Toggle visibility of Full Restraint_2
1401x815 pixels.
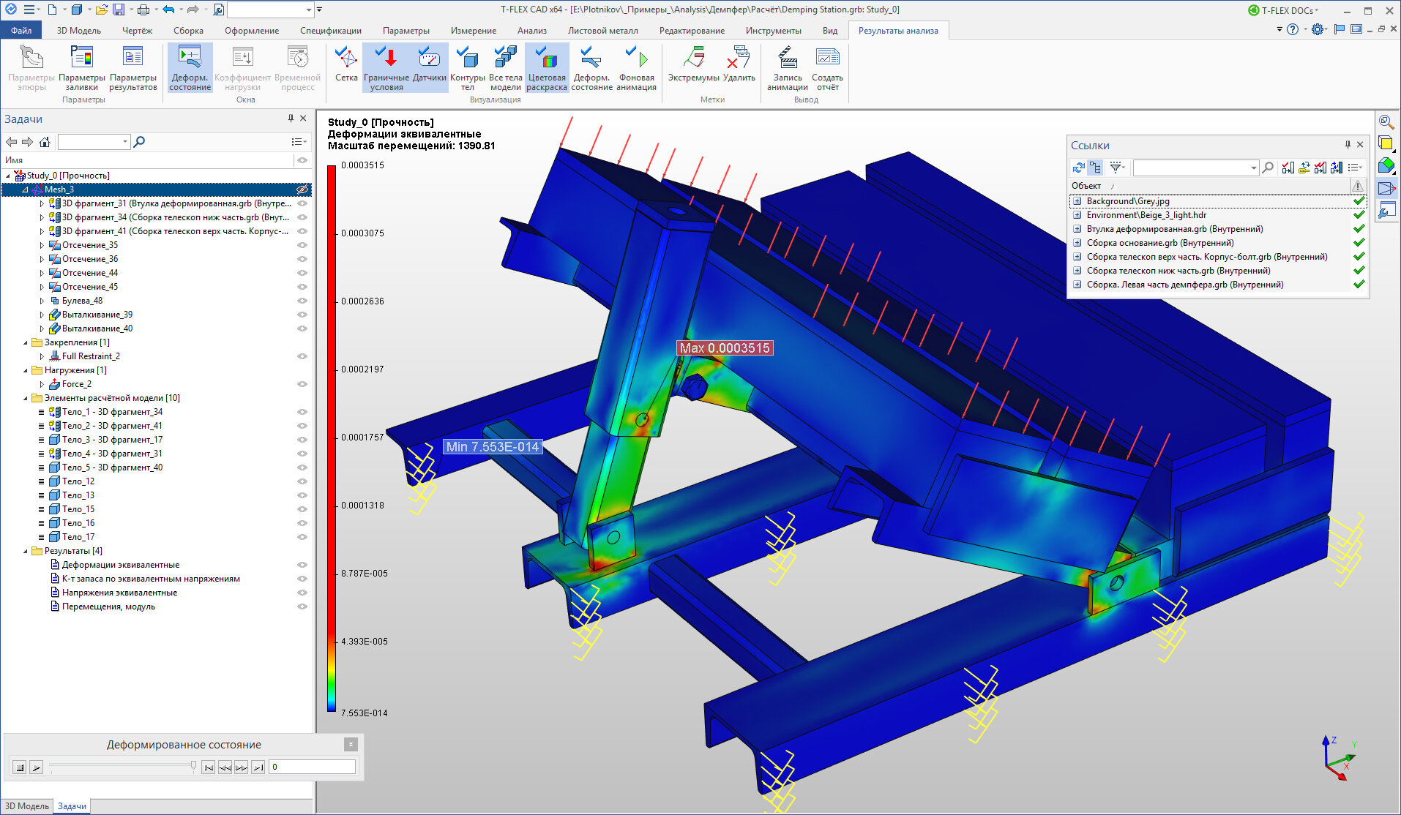click(x=302, y=356)
